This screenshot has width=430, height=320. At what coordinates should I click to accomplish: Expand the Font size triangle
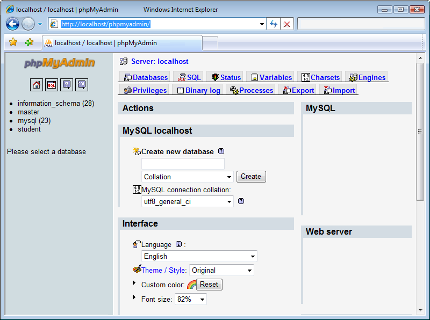click(x=134, y=297)
